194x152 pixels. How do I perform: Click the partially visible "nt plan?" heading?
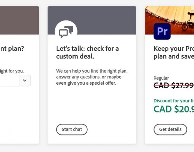point(12,49)
